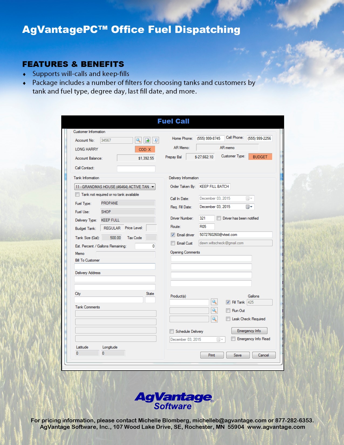The width and height of the screenshot is (344, 445).
Task: Select the Cell Phone field
Action: pyautogui.click(x=260, y=138)
